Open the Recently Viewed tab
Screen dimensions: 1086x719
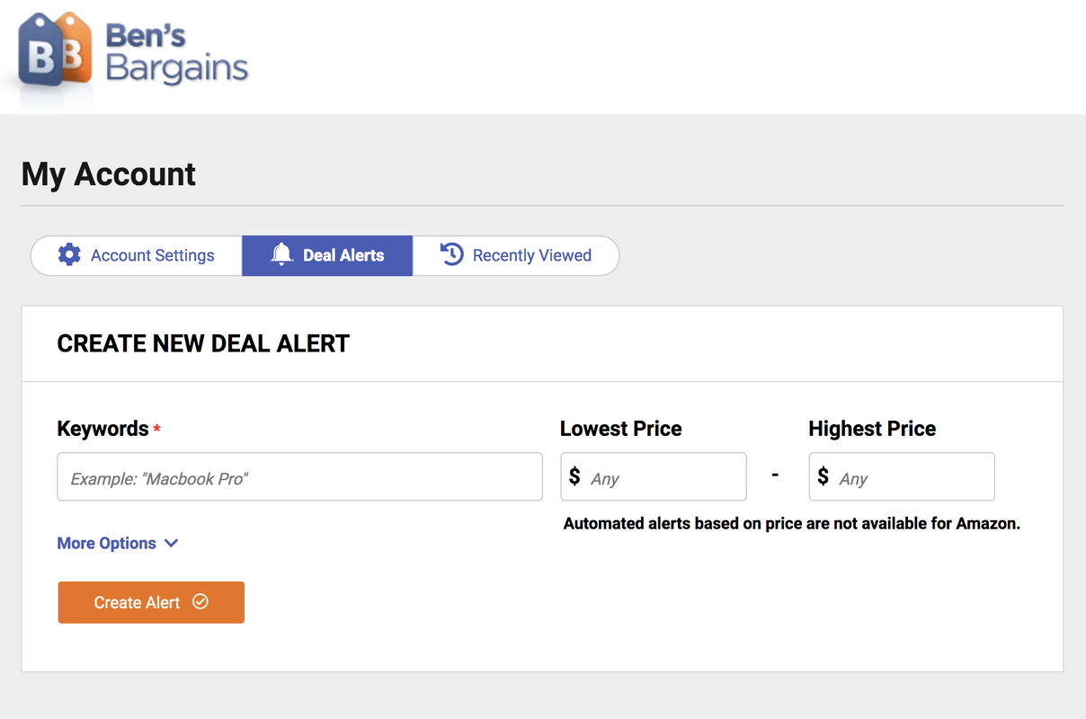click(531, 255)
